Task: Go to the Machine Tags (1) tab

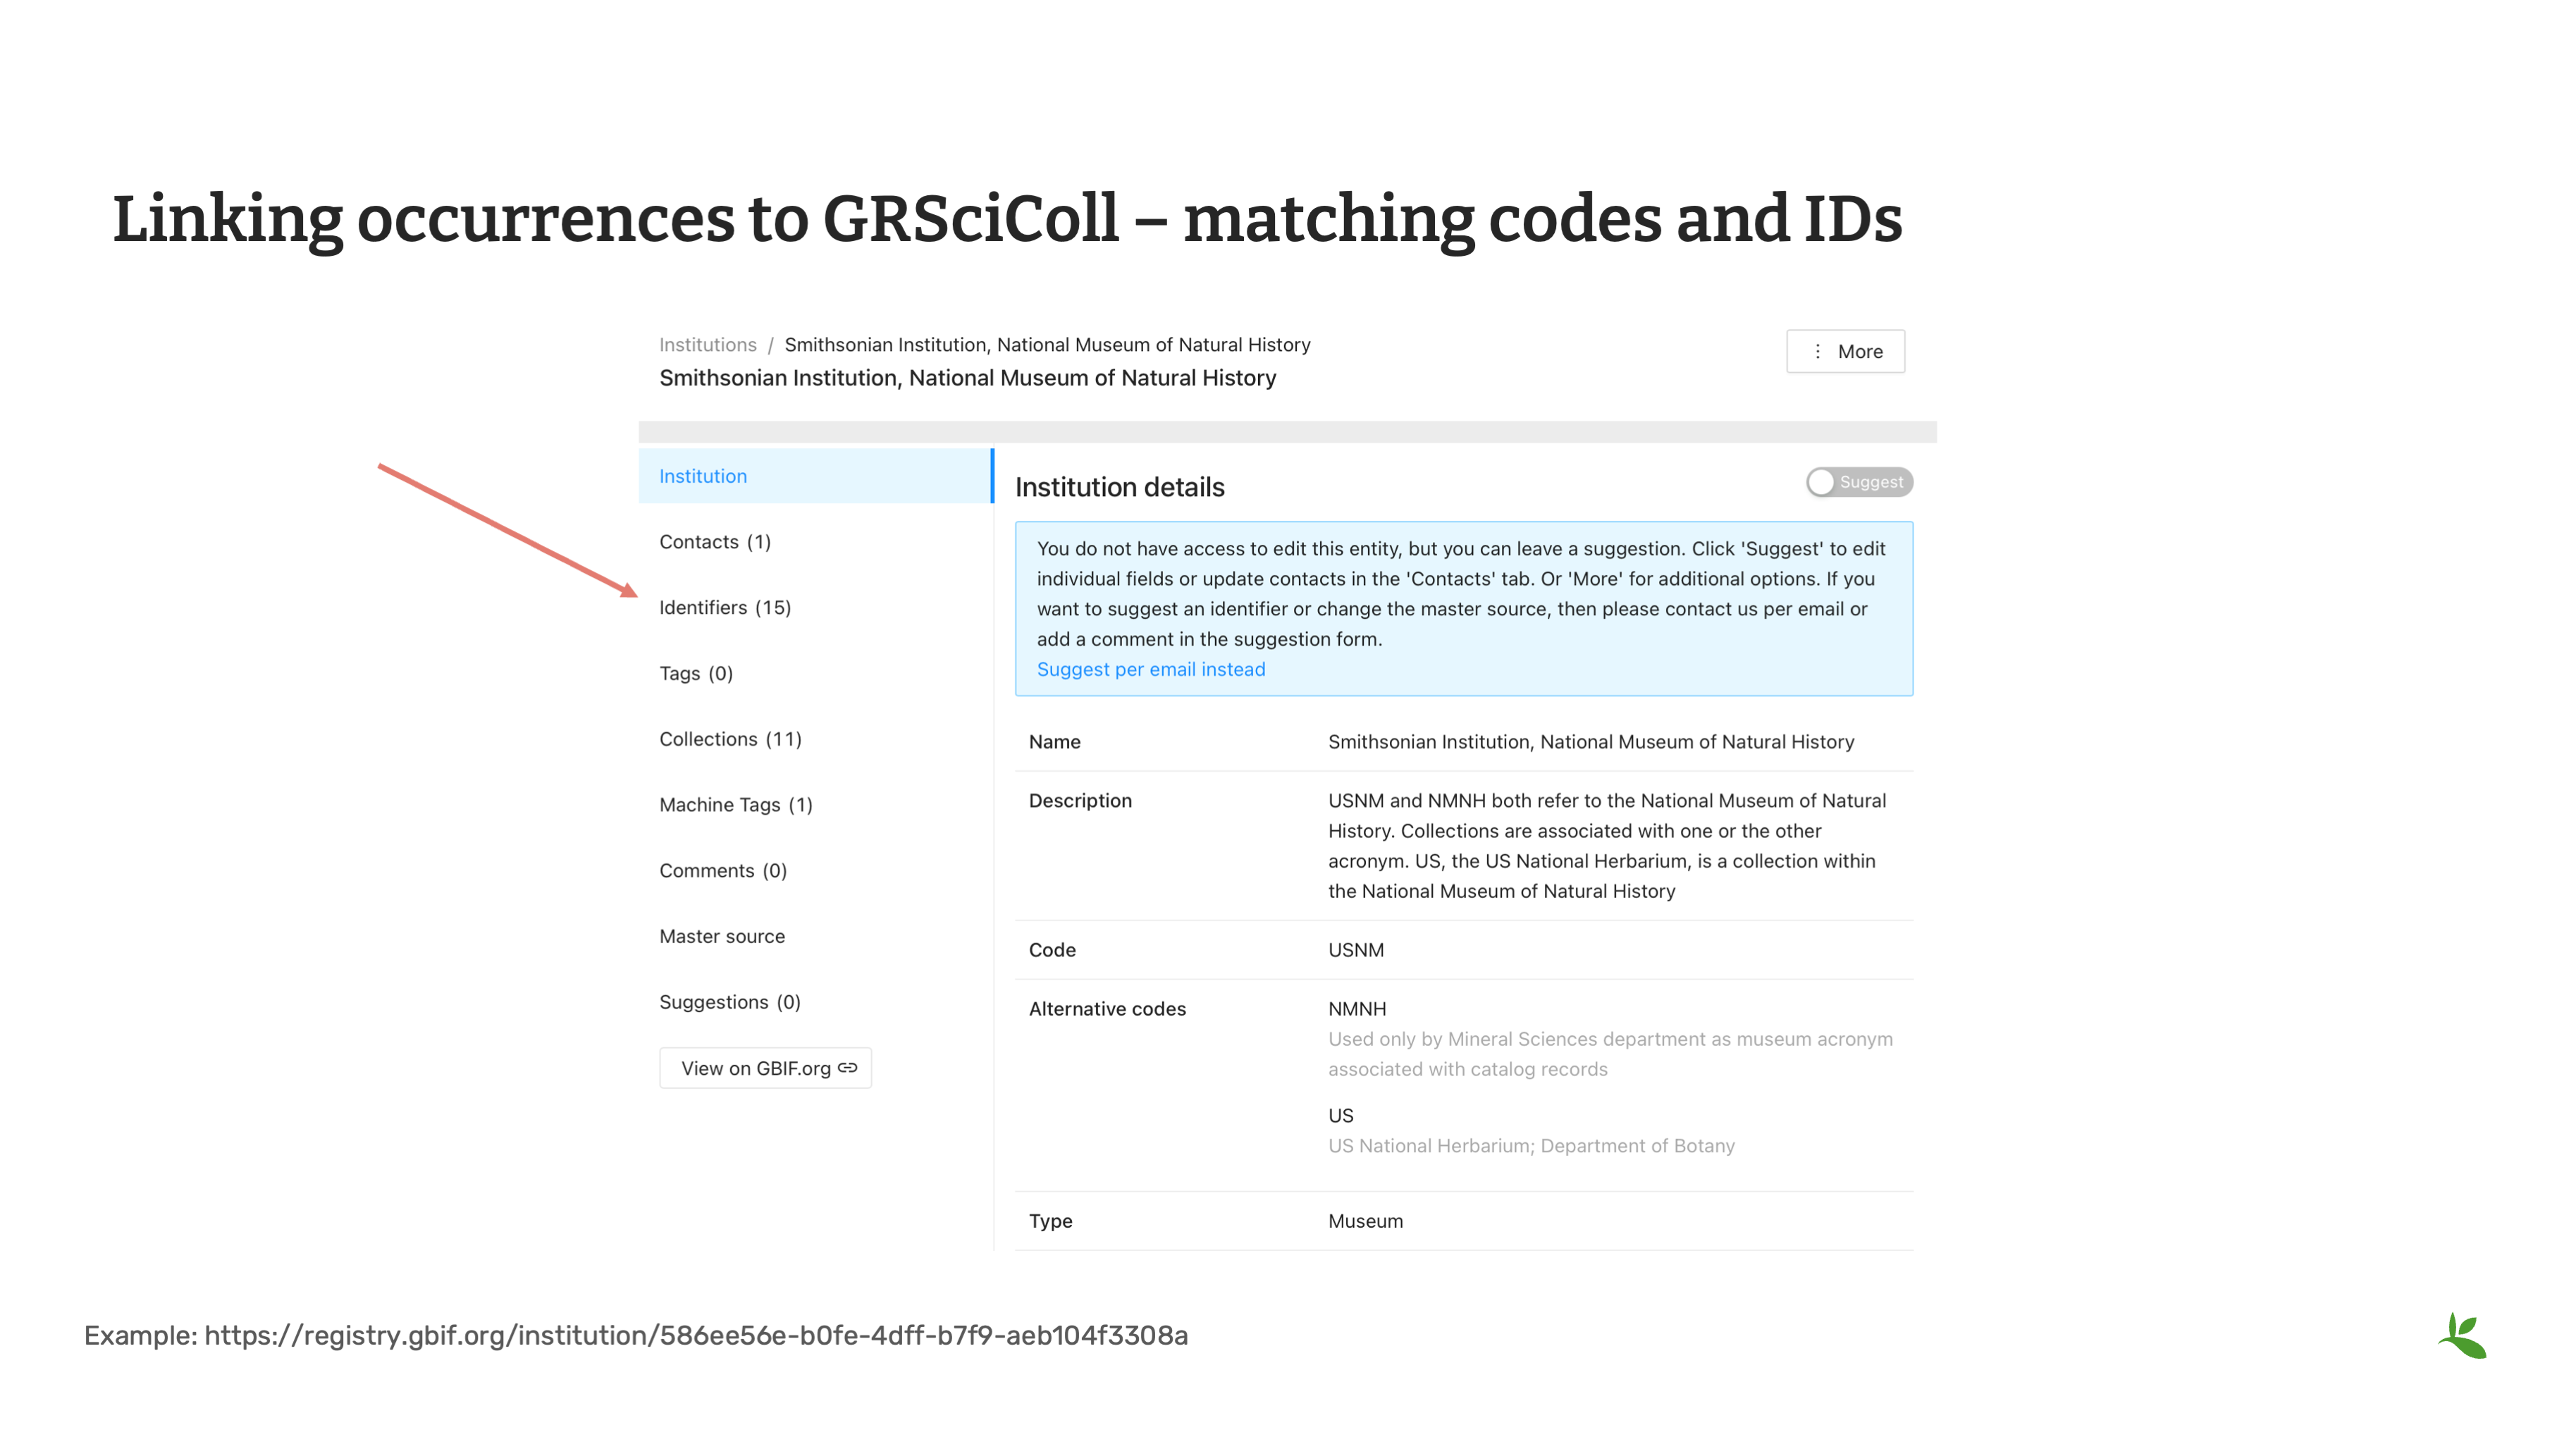Action: pyautogui.click(x=735, y=805)
